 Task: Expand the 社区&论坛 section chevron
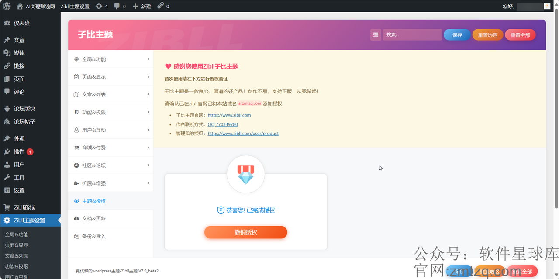(x=148, y=165)
